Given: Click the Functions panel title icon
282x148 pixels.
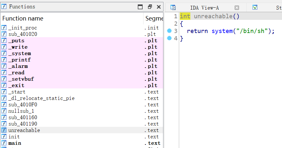Looking at the screenshot, I should click(x=4, y=7).
